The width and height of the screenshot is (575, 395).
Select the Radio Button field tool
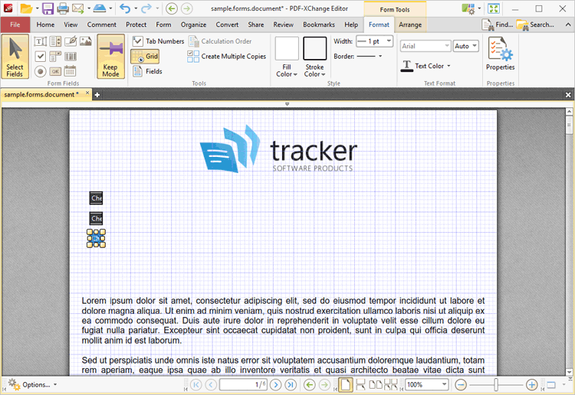point(41,71)
